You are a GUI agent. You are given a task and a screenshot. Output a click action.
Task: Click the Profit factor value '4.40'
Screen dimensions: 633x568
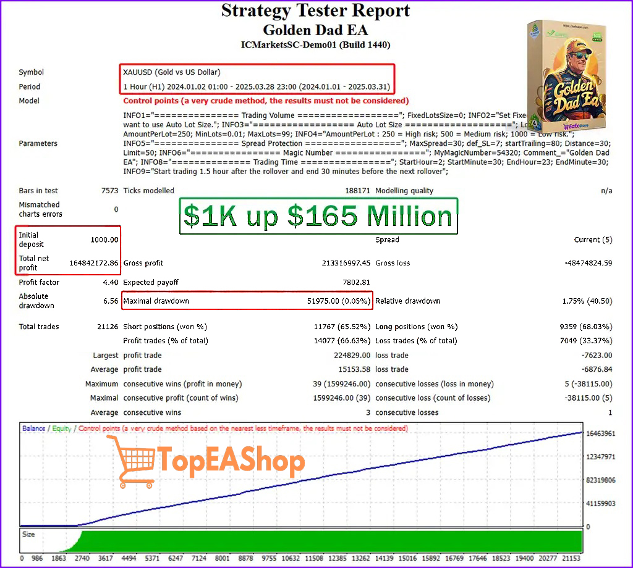click(111, 282)
